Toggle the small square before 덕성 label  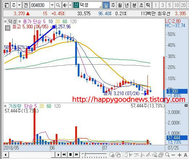click(5, 21)
